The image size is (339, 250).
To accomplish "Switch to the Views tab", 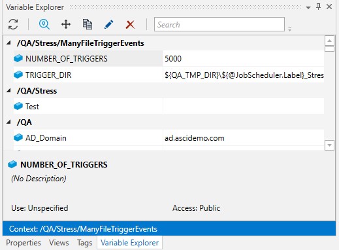I will (x=59, y=243).
